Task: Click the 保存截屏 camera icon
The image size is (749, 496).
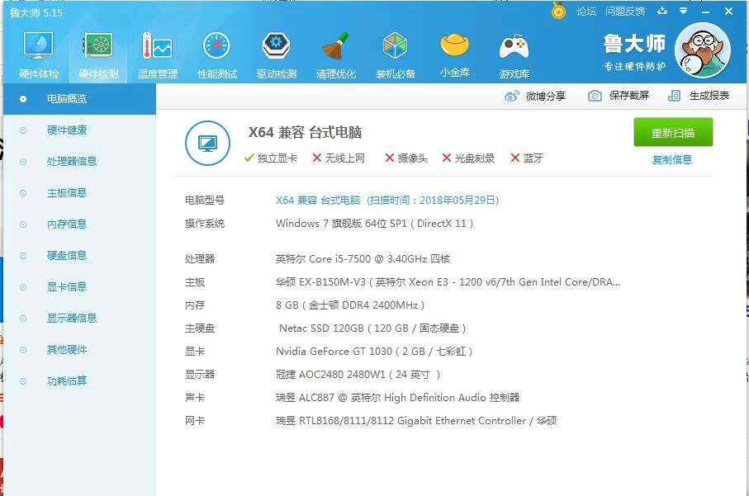Action: [595, 96]
